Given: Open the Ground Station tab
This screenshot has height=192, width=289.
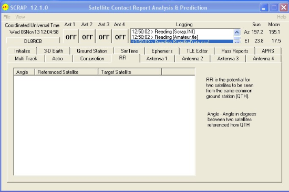Looking at the screenshot, I should pyautogui.click(x=92, y=51).
